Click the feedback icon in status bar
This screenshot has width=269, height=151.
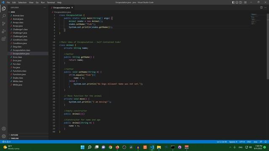(261, 142)
